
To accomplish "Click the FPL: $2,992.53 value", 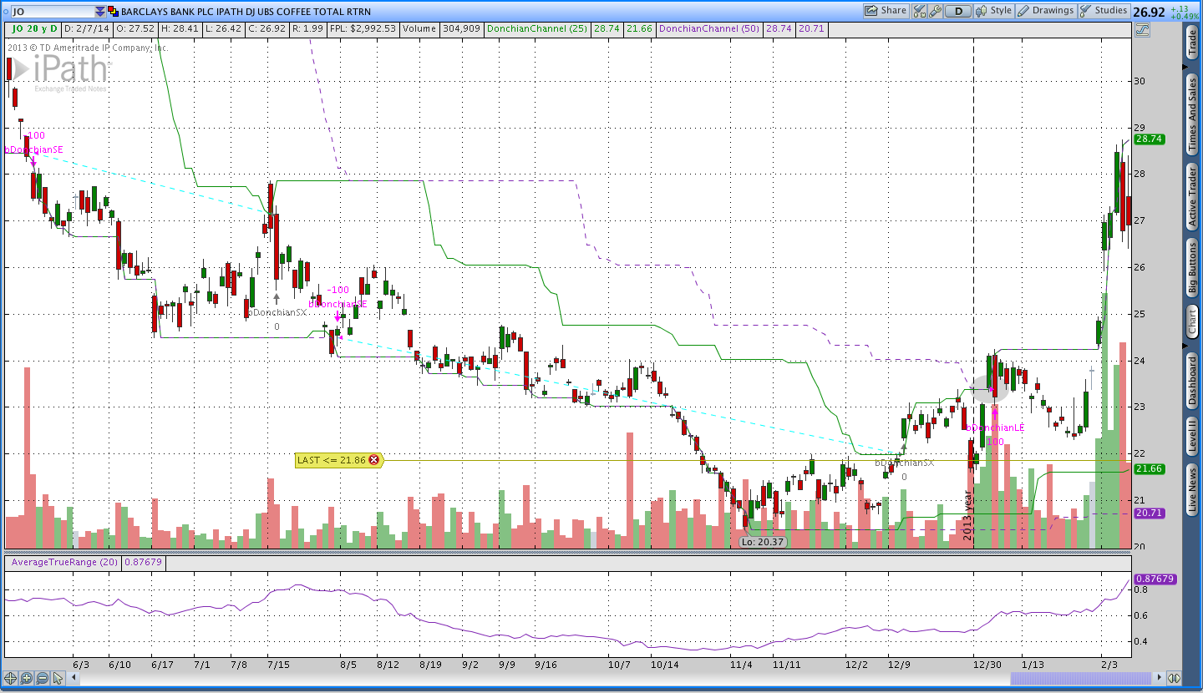I will tap(363, 28).
